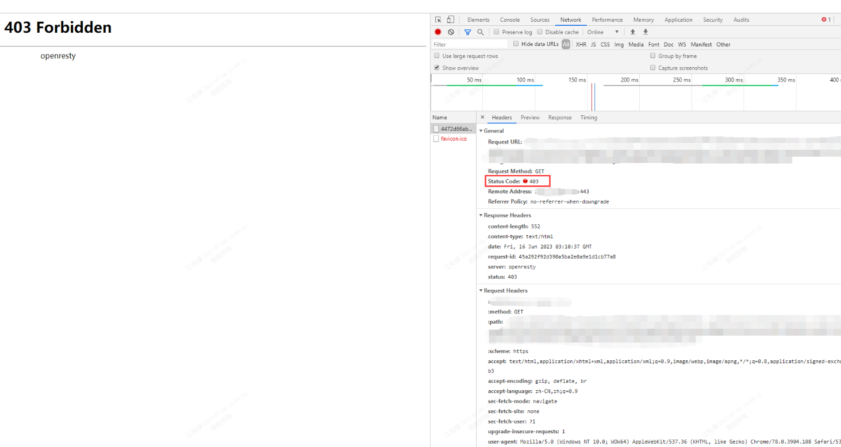This screenshot has width=841, height=447.
Task: Click the accept-language header value
Action: point(556,391)
